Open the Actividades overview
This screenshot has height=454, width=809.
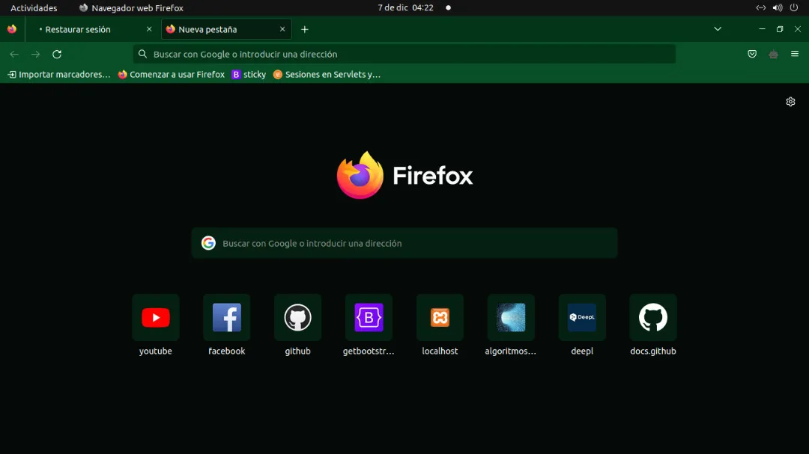tap(34, 7)
